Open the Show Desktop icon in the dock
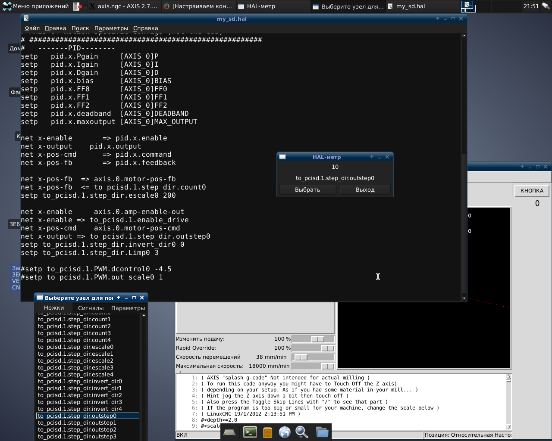552x441 pixels. [x=229, y=432]
